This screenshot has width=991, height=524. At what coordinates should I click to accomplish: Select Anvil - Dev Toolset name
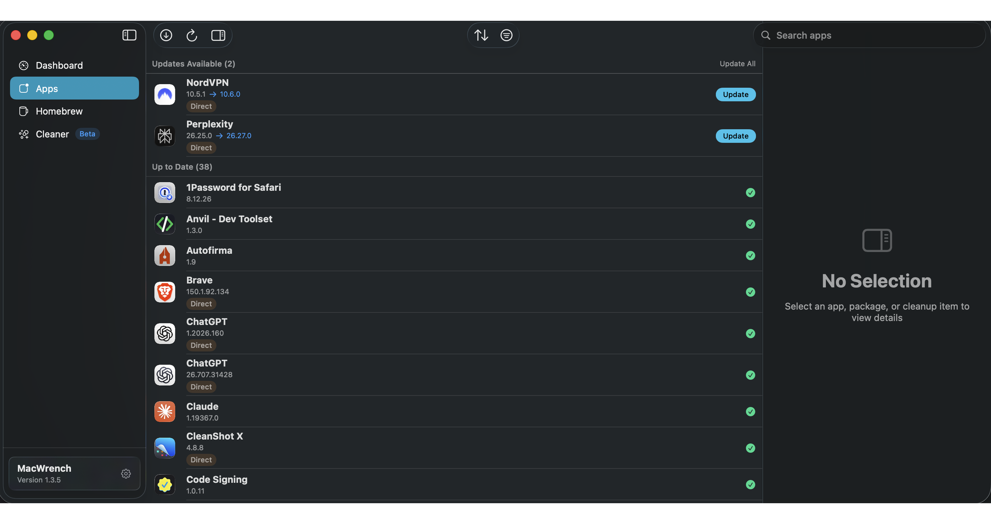pos(229,219)
